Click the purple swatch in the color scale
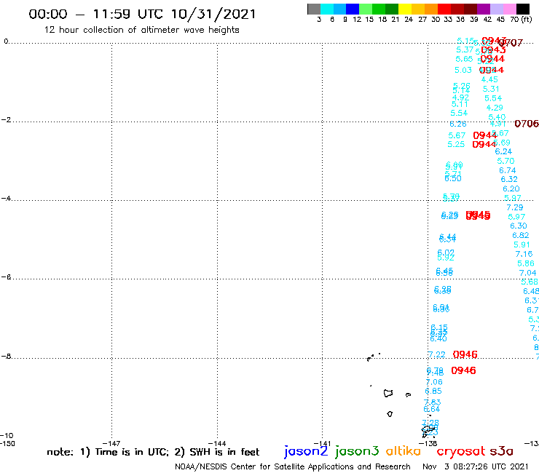This screenshot has width=539, height=473. [484, 9]
